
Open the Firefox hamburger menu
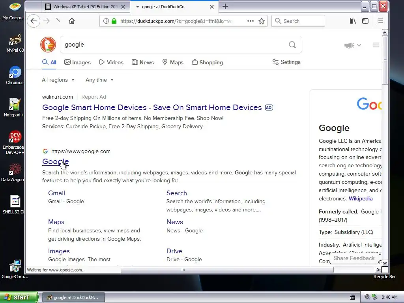381,21
